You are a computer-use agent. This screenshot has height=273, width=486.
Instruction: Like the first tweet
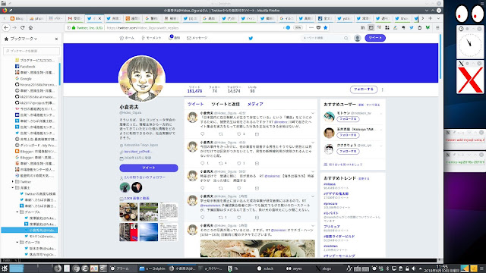click(x=239, y=134)
